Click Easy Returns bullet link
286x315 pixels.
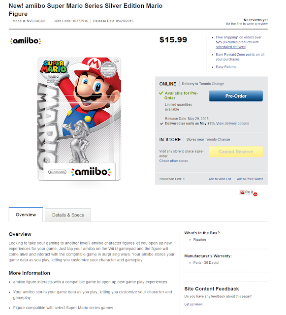point(226,67)
